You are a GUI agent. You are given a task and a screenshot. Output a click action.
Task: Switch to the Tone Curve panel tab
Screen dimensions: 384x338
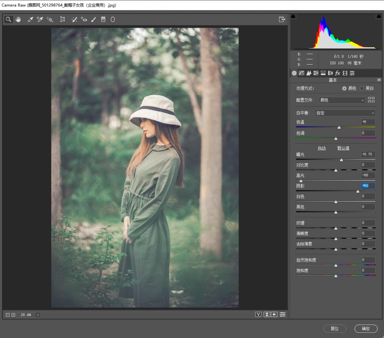[x=302, y=73]
